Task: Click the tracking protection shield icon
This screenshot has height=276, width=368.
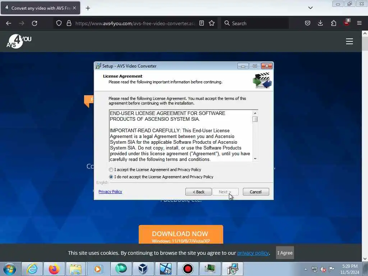Action: pyautogui.click(x=59, y=23)
